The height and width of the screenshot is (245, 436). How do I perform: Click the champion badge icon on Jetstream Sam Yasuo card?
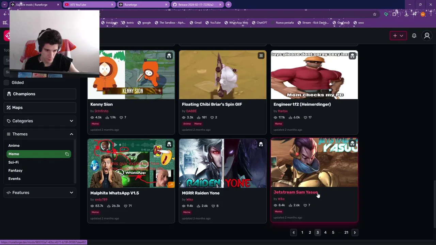352,144
